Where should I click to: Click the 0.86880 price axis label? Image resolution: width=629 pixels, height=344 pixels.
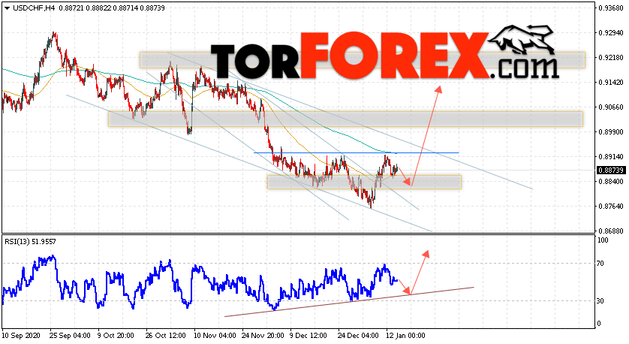[611, 231]
